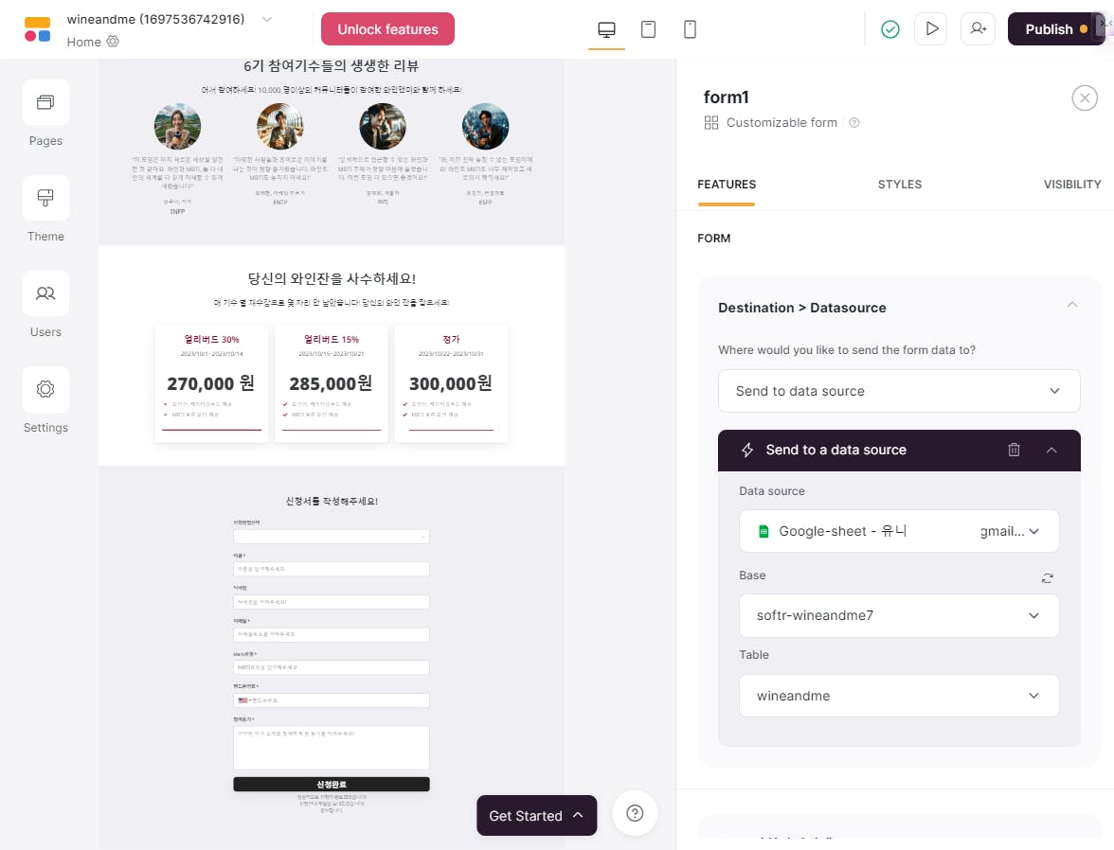Open the wineandme Table dropdown
Image resolution: width=1114 pixels, height=850 pixels.
899,696
